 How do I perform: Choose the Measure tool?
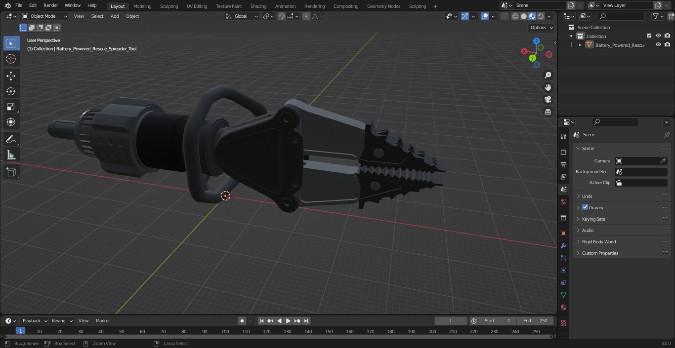coord(11,155)
